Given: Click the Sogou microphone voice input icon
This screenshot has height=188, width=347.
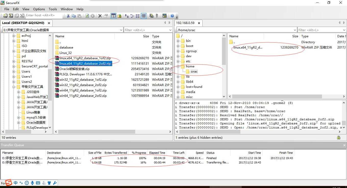Looking at the screenshot, I should pyautogui.click(x=32, y=183).
